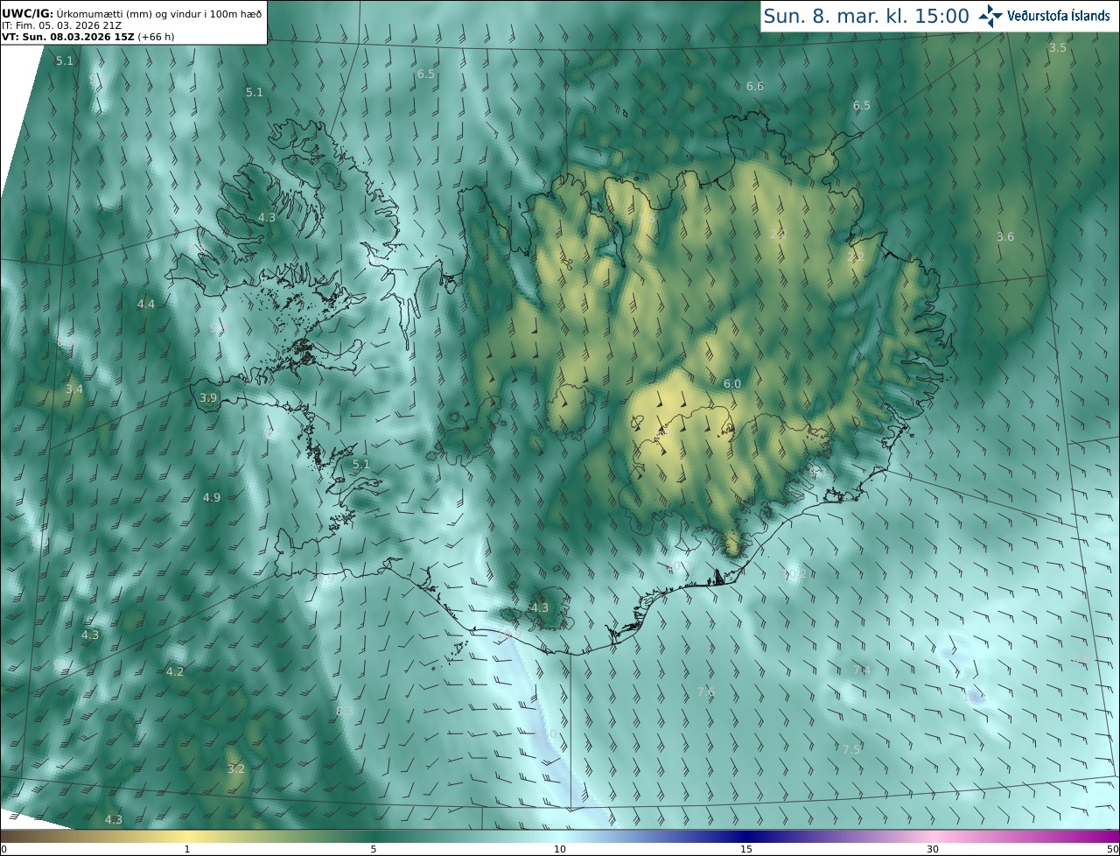Click the map value label 4.4
Image resolution: width=1120 pixels, height=856 pixels.
[x=146, y=304]
